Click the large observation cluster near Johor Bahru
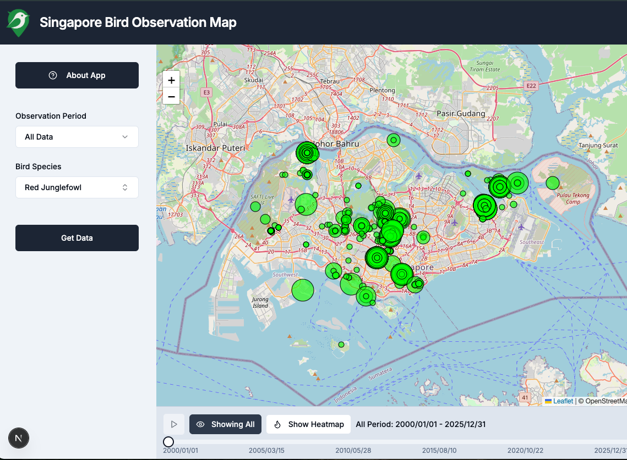The image size is (627, 460). point(307,153)
